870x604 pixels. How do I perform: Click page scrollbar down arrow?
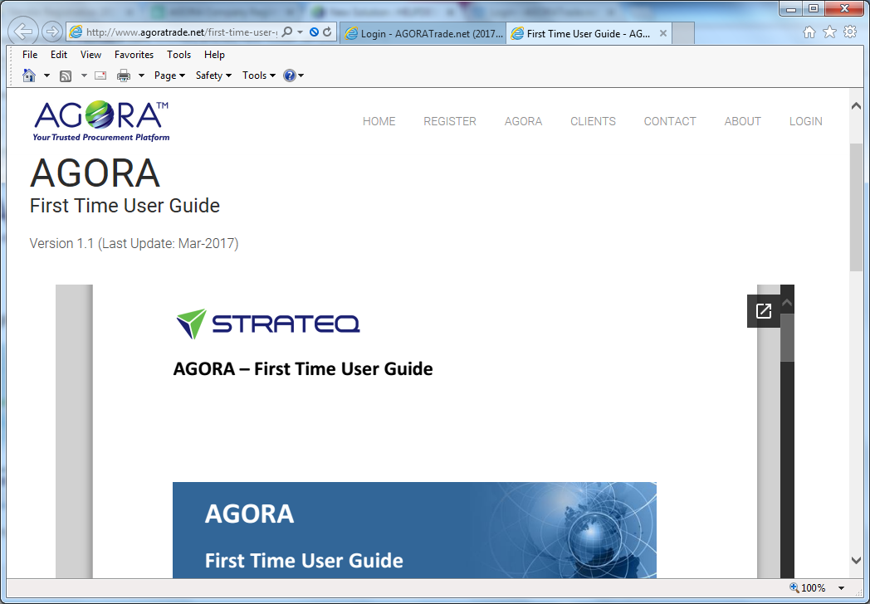pyautogui.click(x=856, y=560)
